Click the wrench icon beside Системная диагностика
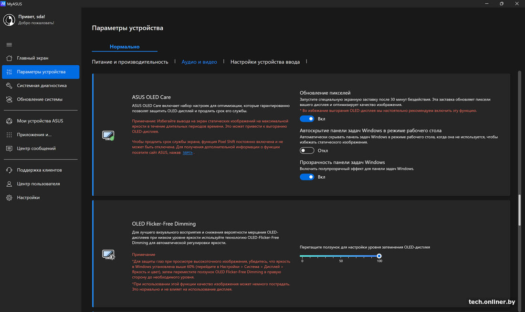 coord(9,86)
